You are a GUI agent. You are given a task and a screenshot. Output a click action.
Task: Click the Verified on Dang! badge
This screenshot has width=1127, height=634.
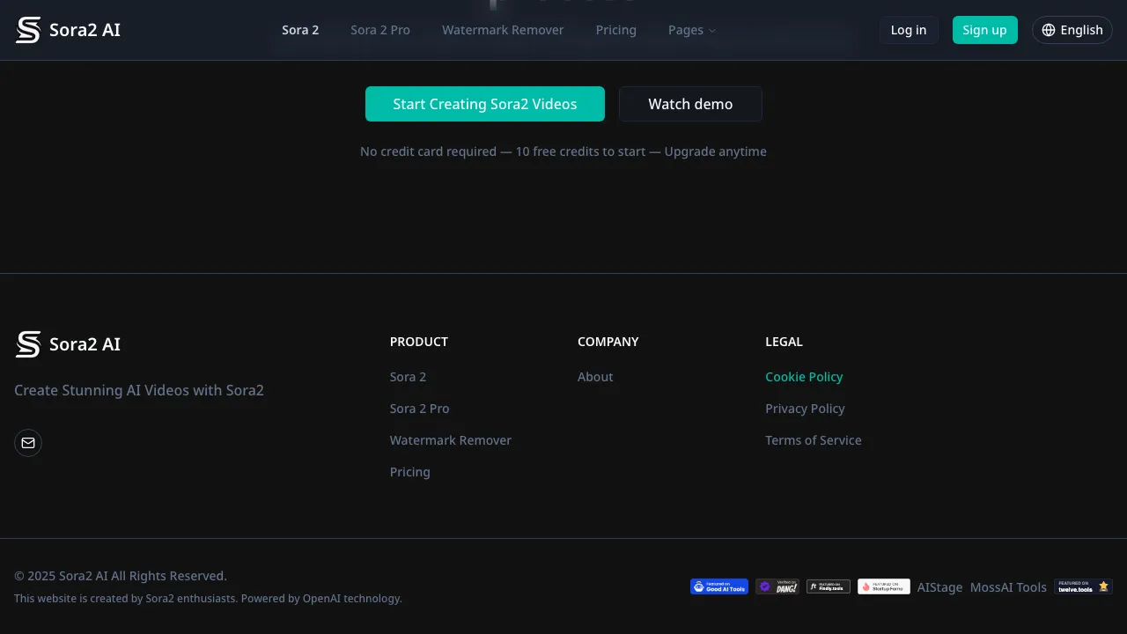pyautogui.click(x=777, y=586)
